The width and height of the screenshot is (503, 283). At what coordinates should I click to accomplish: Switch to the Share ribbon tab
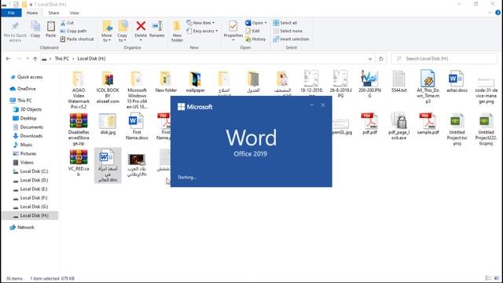click(53, 13)
